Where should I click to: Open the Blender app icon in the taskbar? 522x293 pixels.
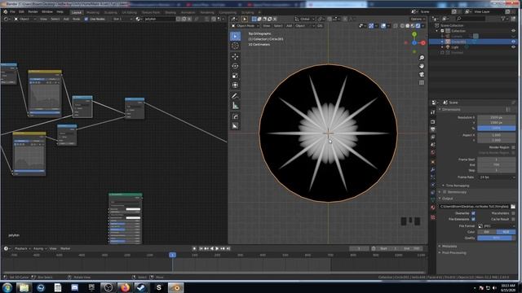(x=175, y=287)
